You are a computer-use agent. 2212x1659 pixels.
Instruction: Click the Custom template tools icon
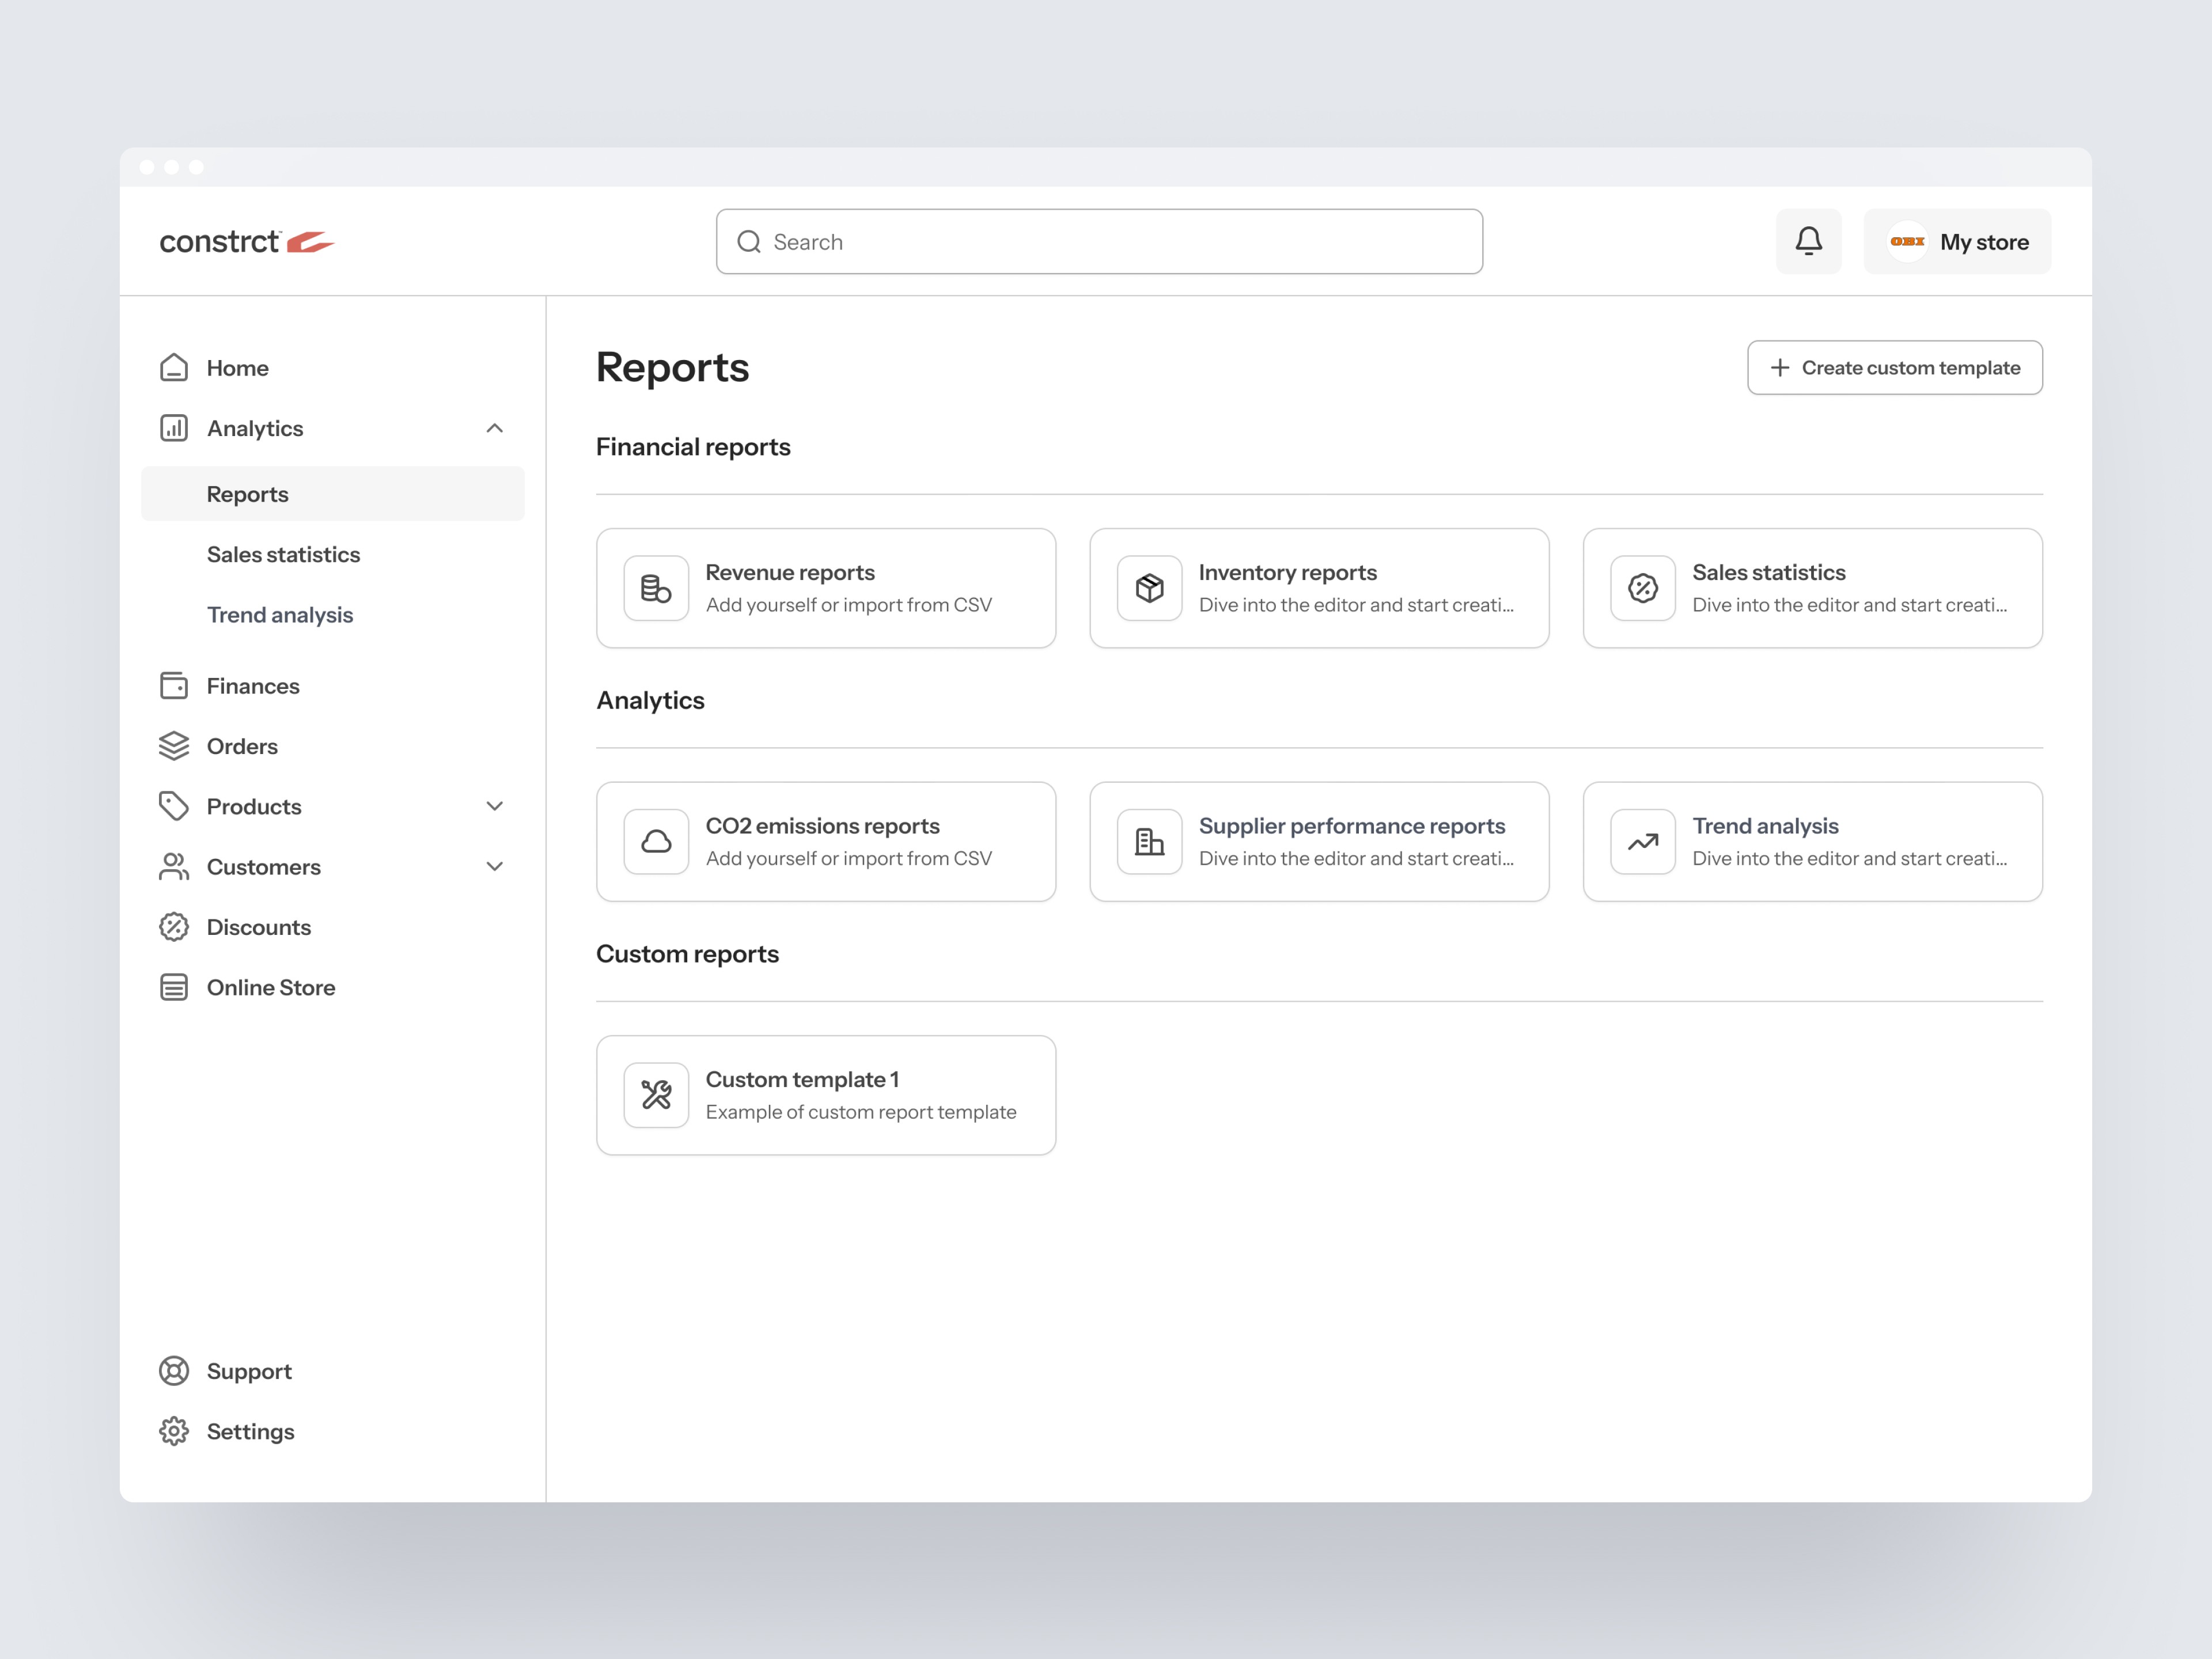pyautogui.click(x=656, y=1095)
